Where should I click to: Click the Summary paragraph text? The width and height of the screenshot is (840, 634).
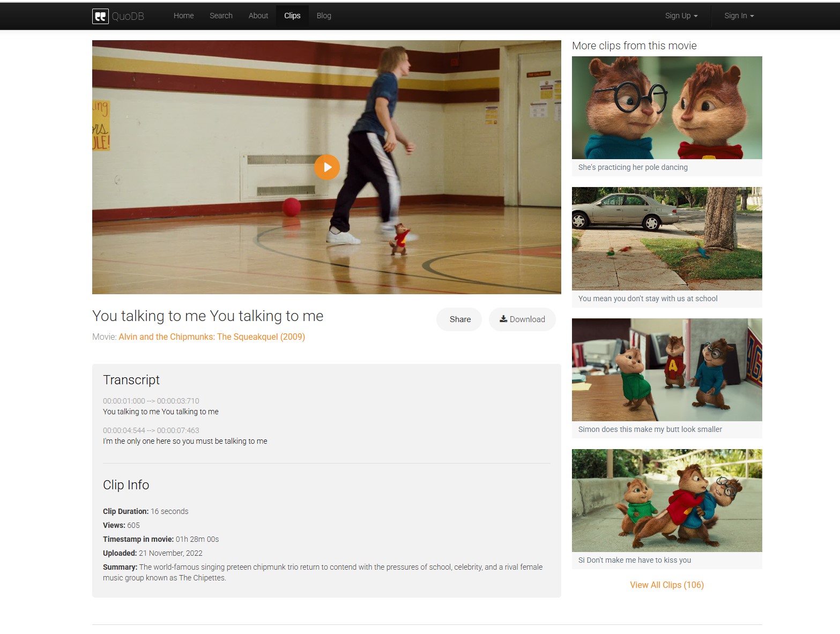(x=323, y=572)
